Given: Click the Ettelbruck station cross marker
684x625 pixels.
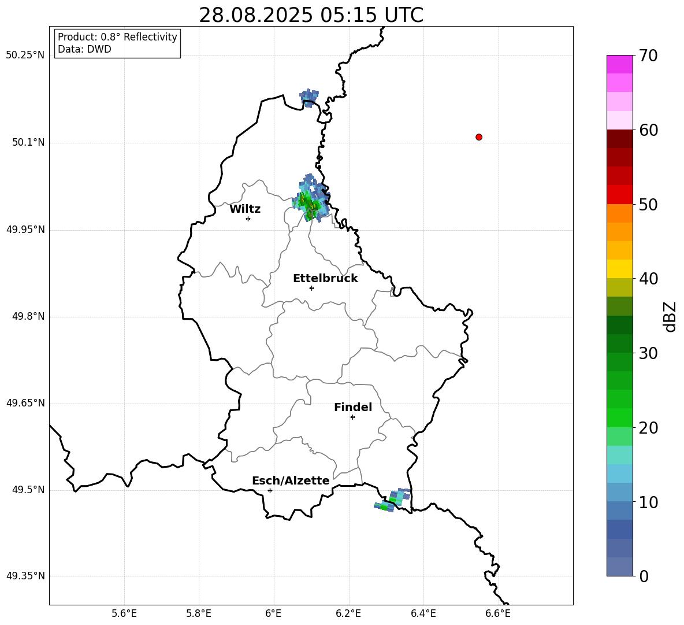Looking at the screenshot, I should point(311,288).
